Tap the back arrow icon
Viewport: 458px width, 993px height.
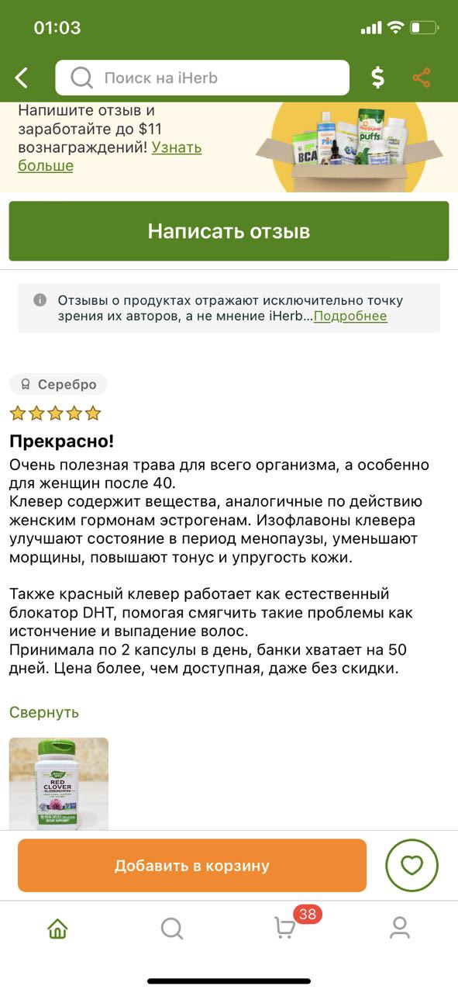click(x=22, y=78)
